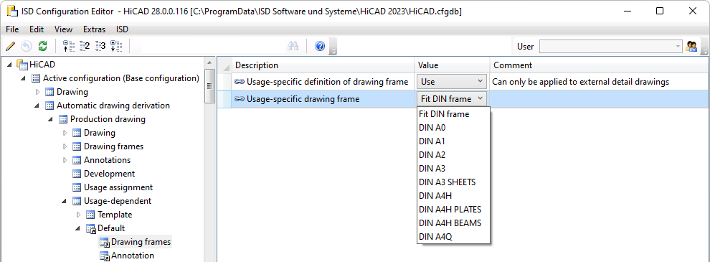Open the Extras menu

(94, 29)
